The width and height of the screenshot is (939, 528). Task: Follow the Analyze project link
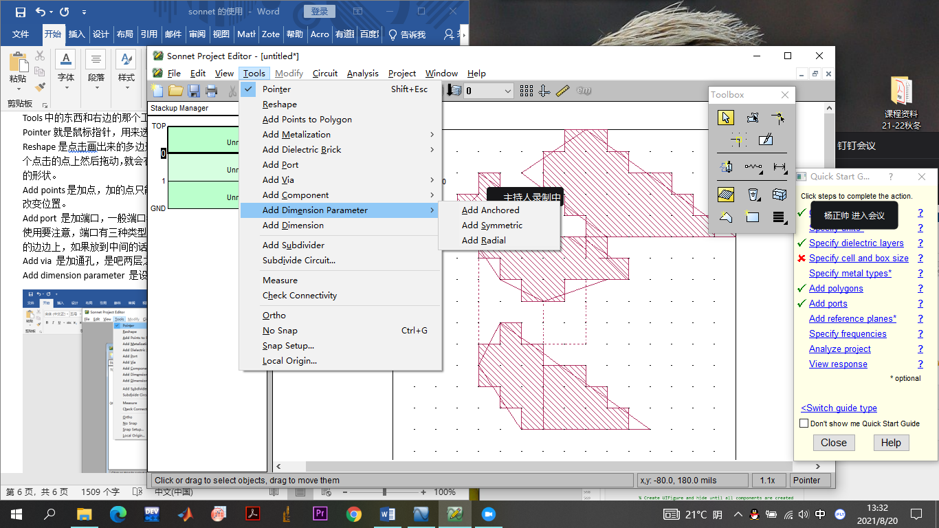840,349
